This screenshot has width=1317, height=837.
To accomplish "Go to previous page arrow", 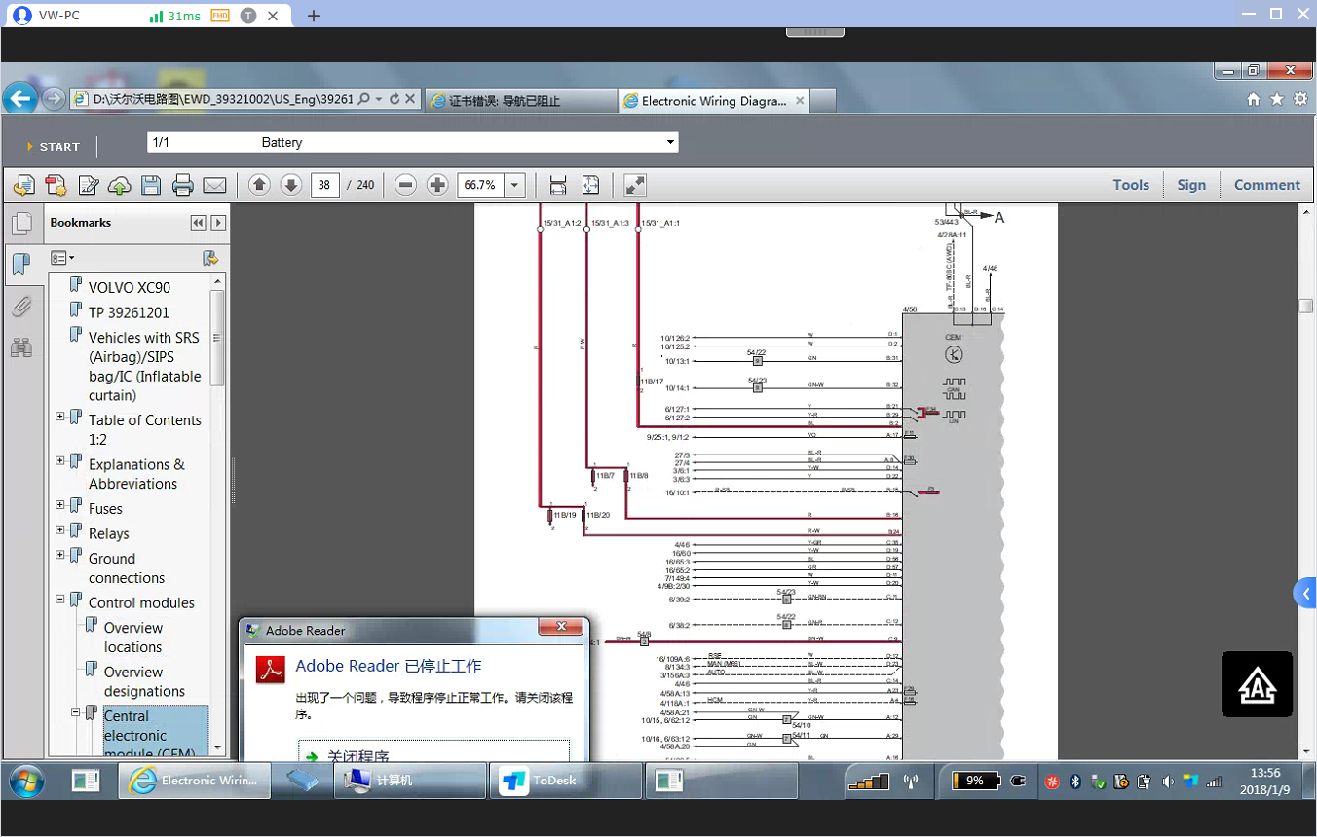I will pyautogui.click(x=259, y=185).
